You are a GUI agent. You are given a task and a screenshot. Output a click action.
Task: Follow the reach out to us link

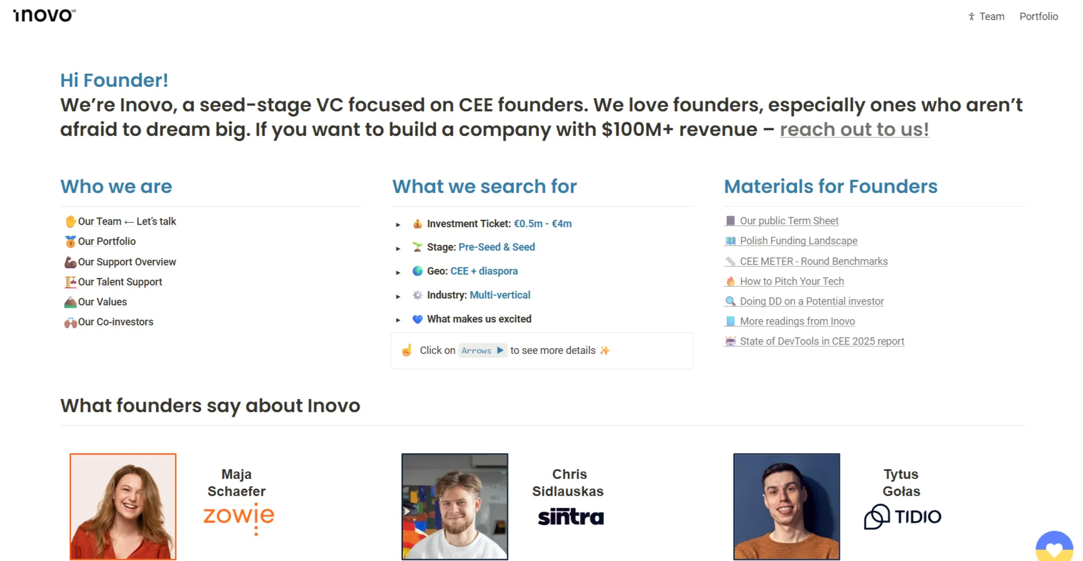[855, 130]
